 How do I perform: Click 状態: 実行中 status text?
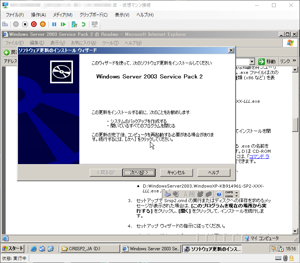(x=14, y=259)
